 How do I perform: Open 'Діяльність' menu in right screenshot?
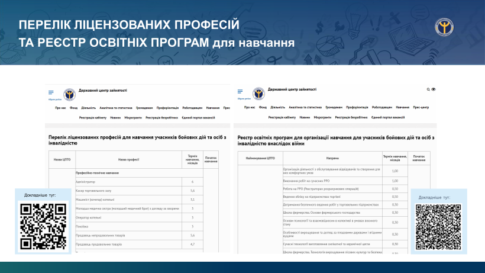pyautogui.click(x=277, y=107)
